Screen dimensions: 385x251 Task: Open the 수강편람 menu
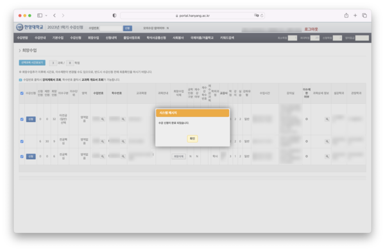tap(22, 38)
